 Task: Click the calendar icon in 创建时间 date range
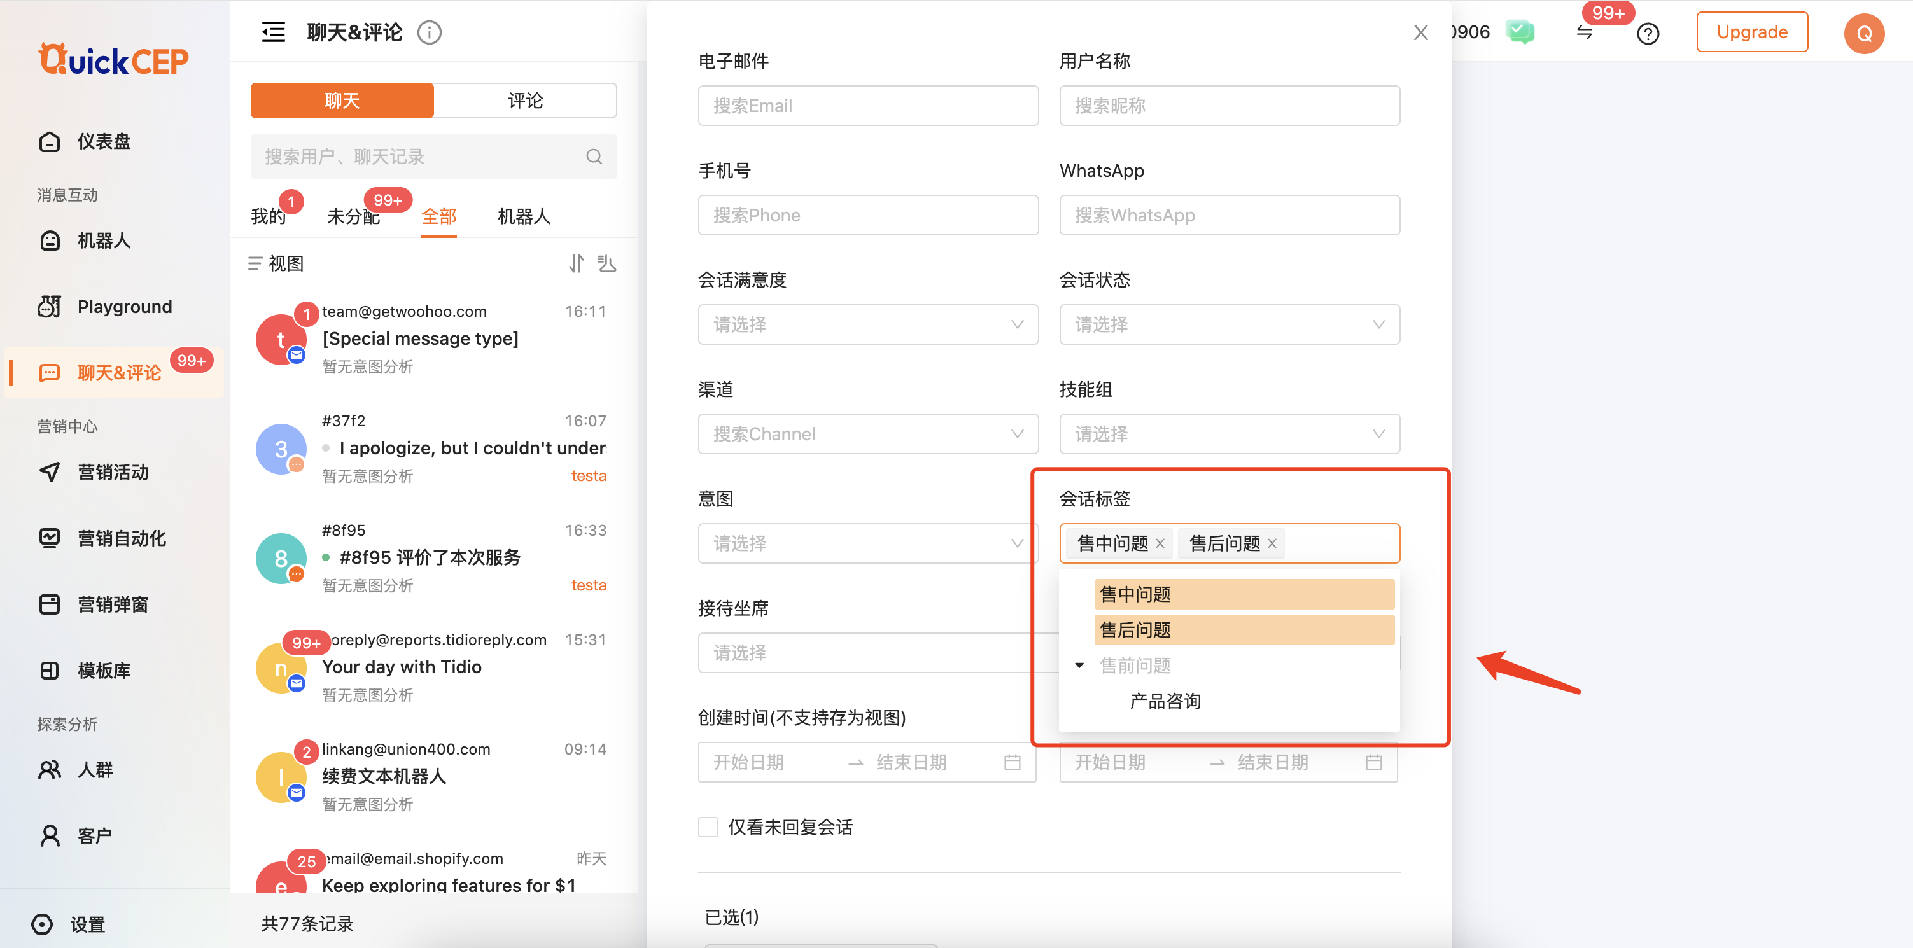pyautogui.click(x=1011, y=762)
